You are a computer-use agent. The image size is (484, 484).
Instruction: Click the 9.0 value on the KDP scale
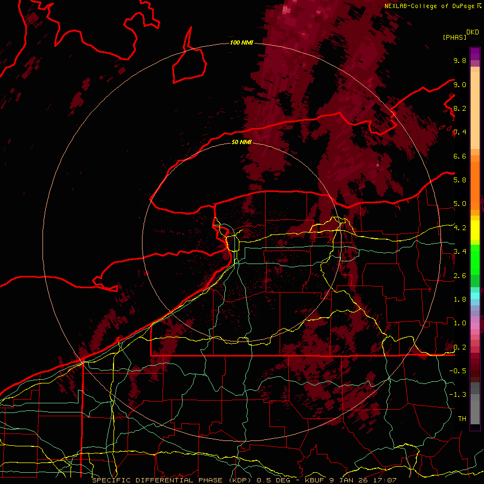(x=460, y=84)
